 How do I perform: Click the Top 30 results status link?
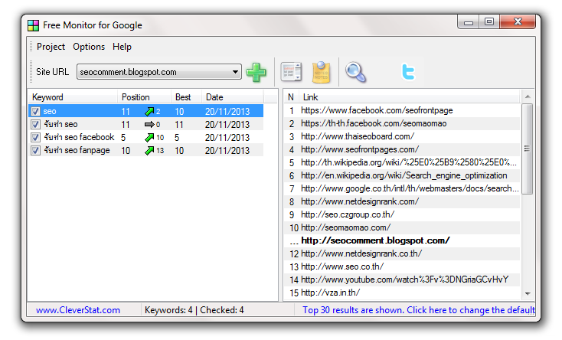click(419, 310)
